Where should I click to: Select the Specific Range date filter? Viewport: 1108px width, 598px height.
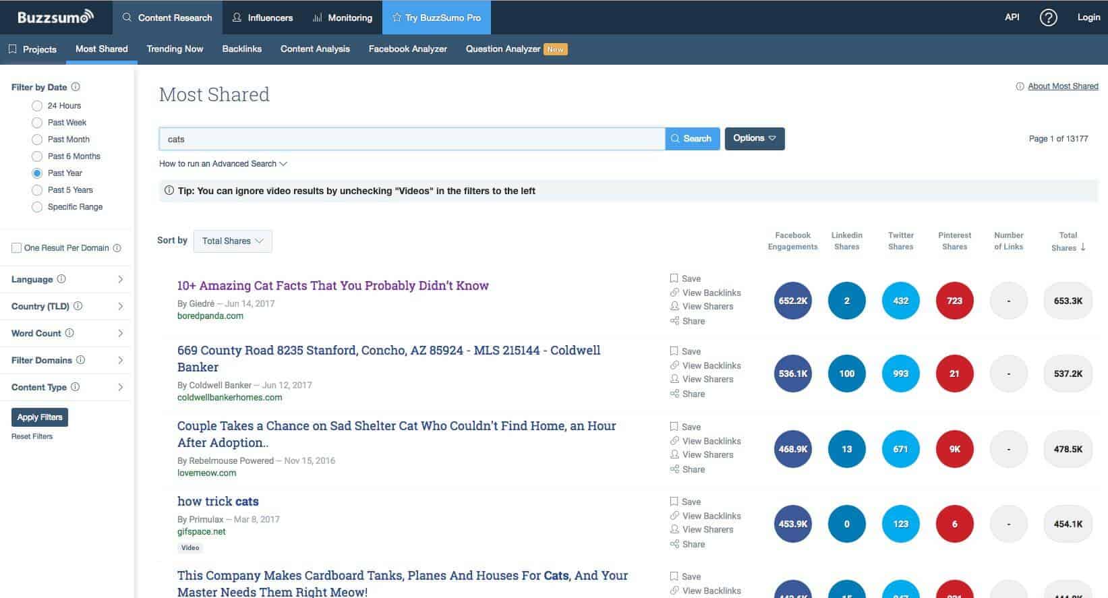(37, 207)
